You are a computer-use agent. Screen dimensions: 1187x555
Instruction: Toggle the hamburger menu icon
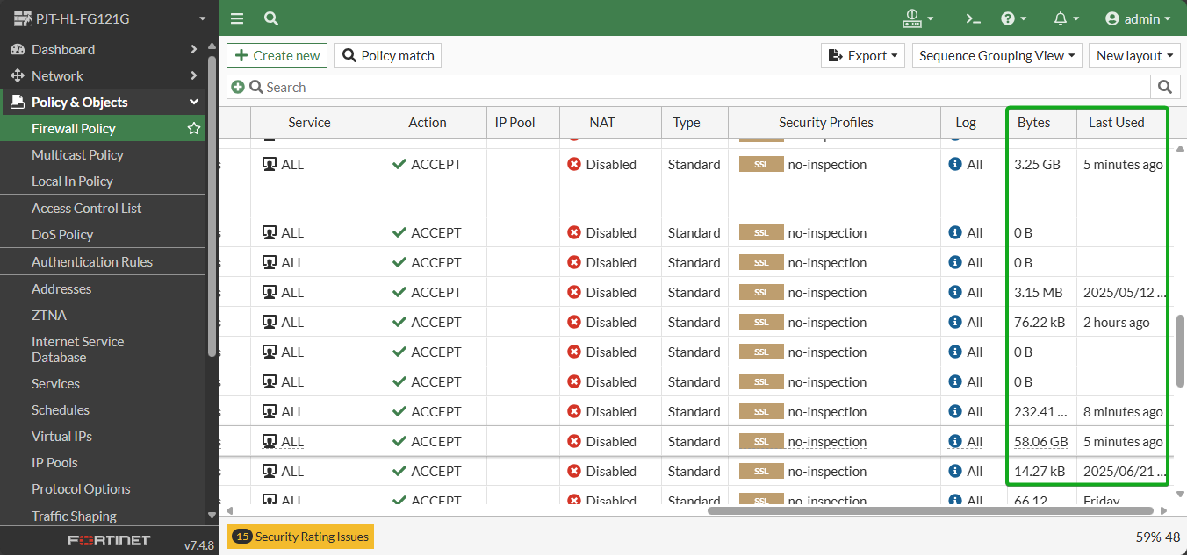click(x=237, y=18)
